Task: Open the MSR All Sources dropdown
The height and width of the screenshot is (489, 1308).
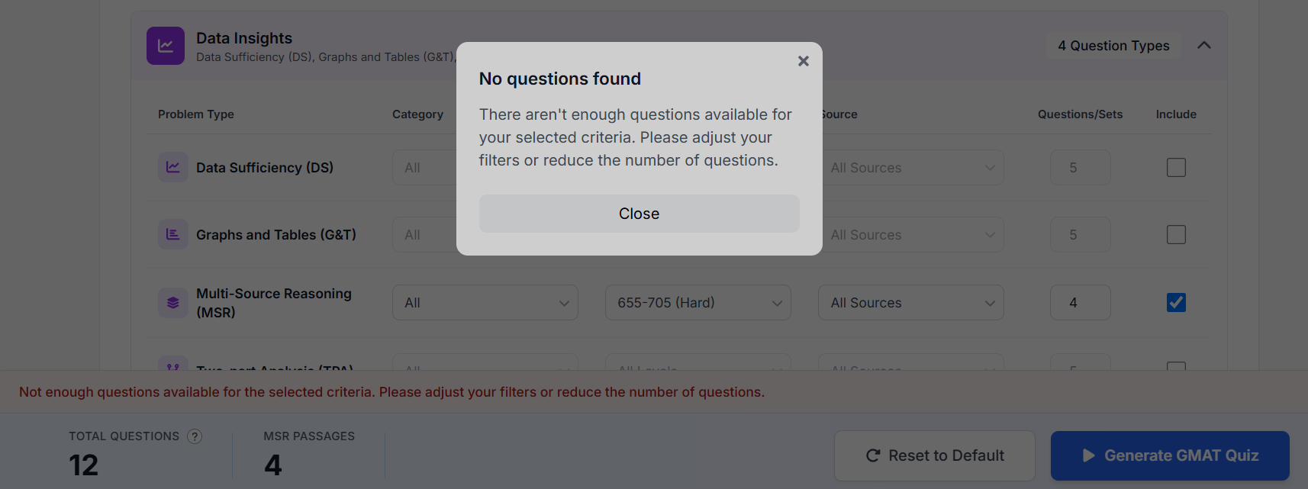Action: (x=911, y=303)
